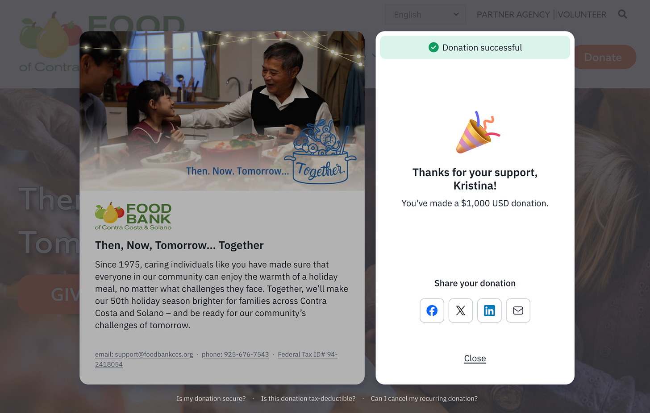Open the Partner Agency menu item
This screenshot has height=413, width=650.
[x=513, y=15]
